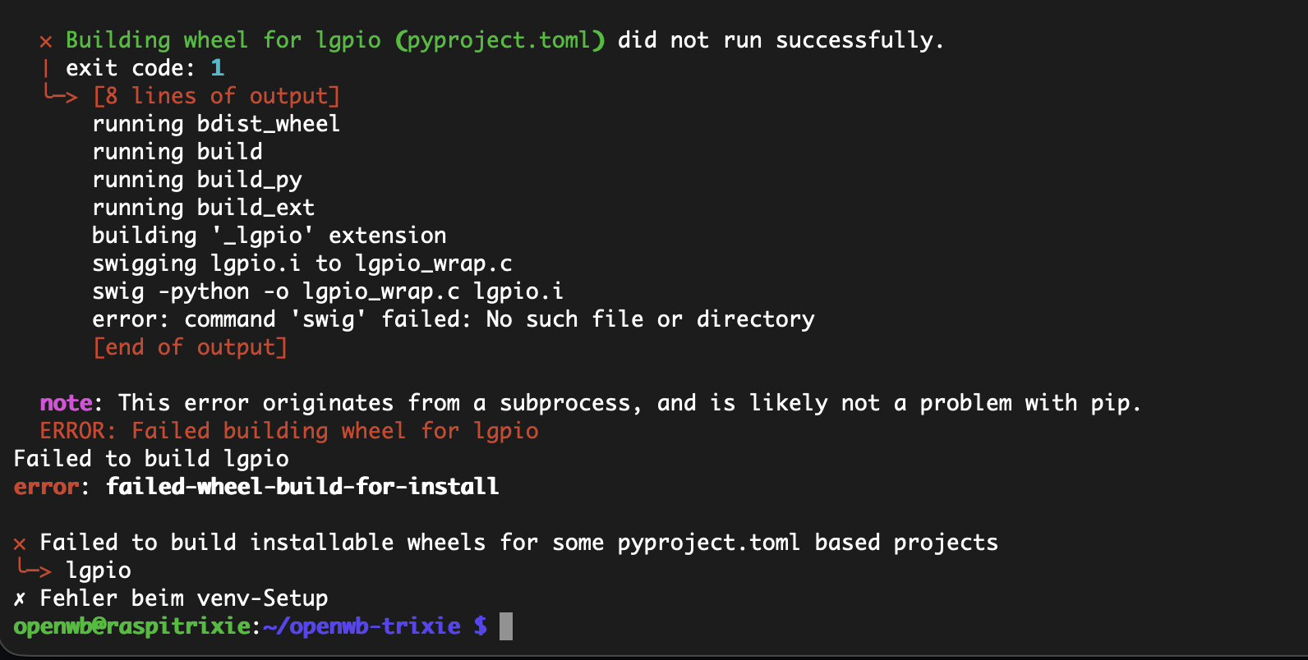The image size is (1308, 660).
Task: Click the red × before "Failed to build installable"
Action: pyautogui.click(x=20, y=543)
